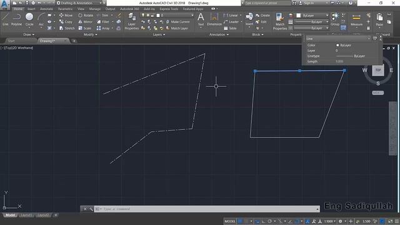Click the Plot printer icon
This screenshot has width=400, height=225.
[33, 3]
